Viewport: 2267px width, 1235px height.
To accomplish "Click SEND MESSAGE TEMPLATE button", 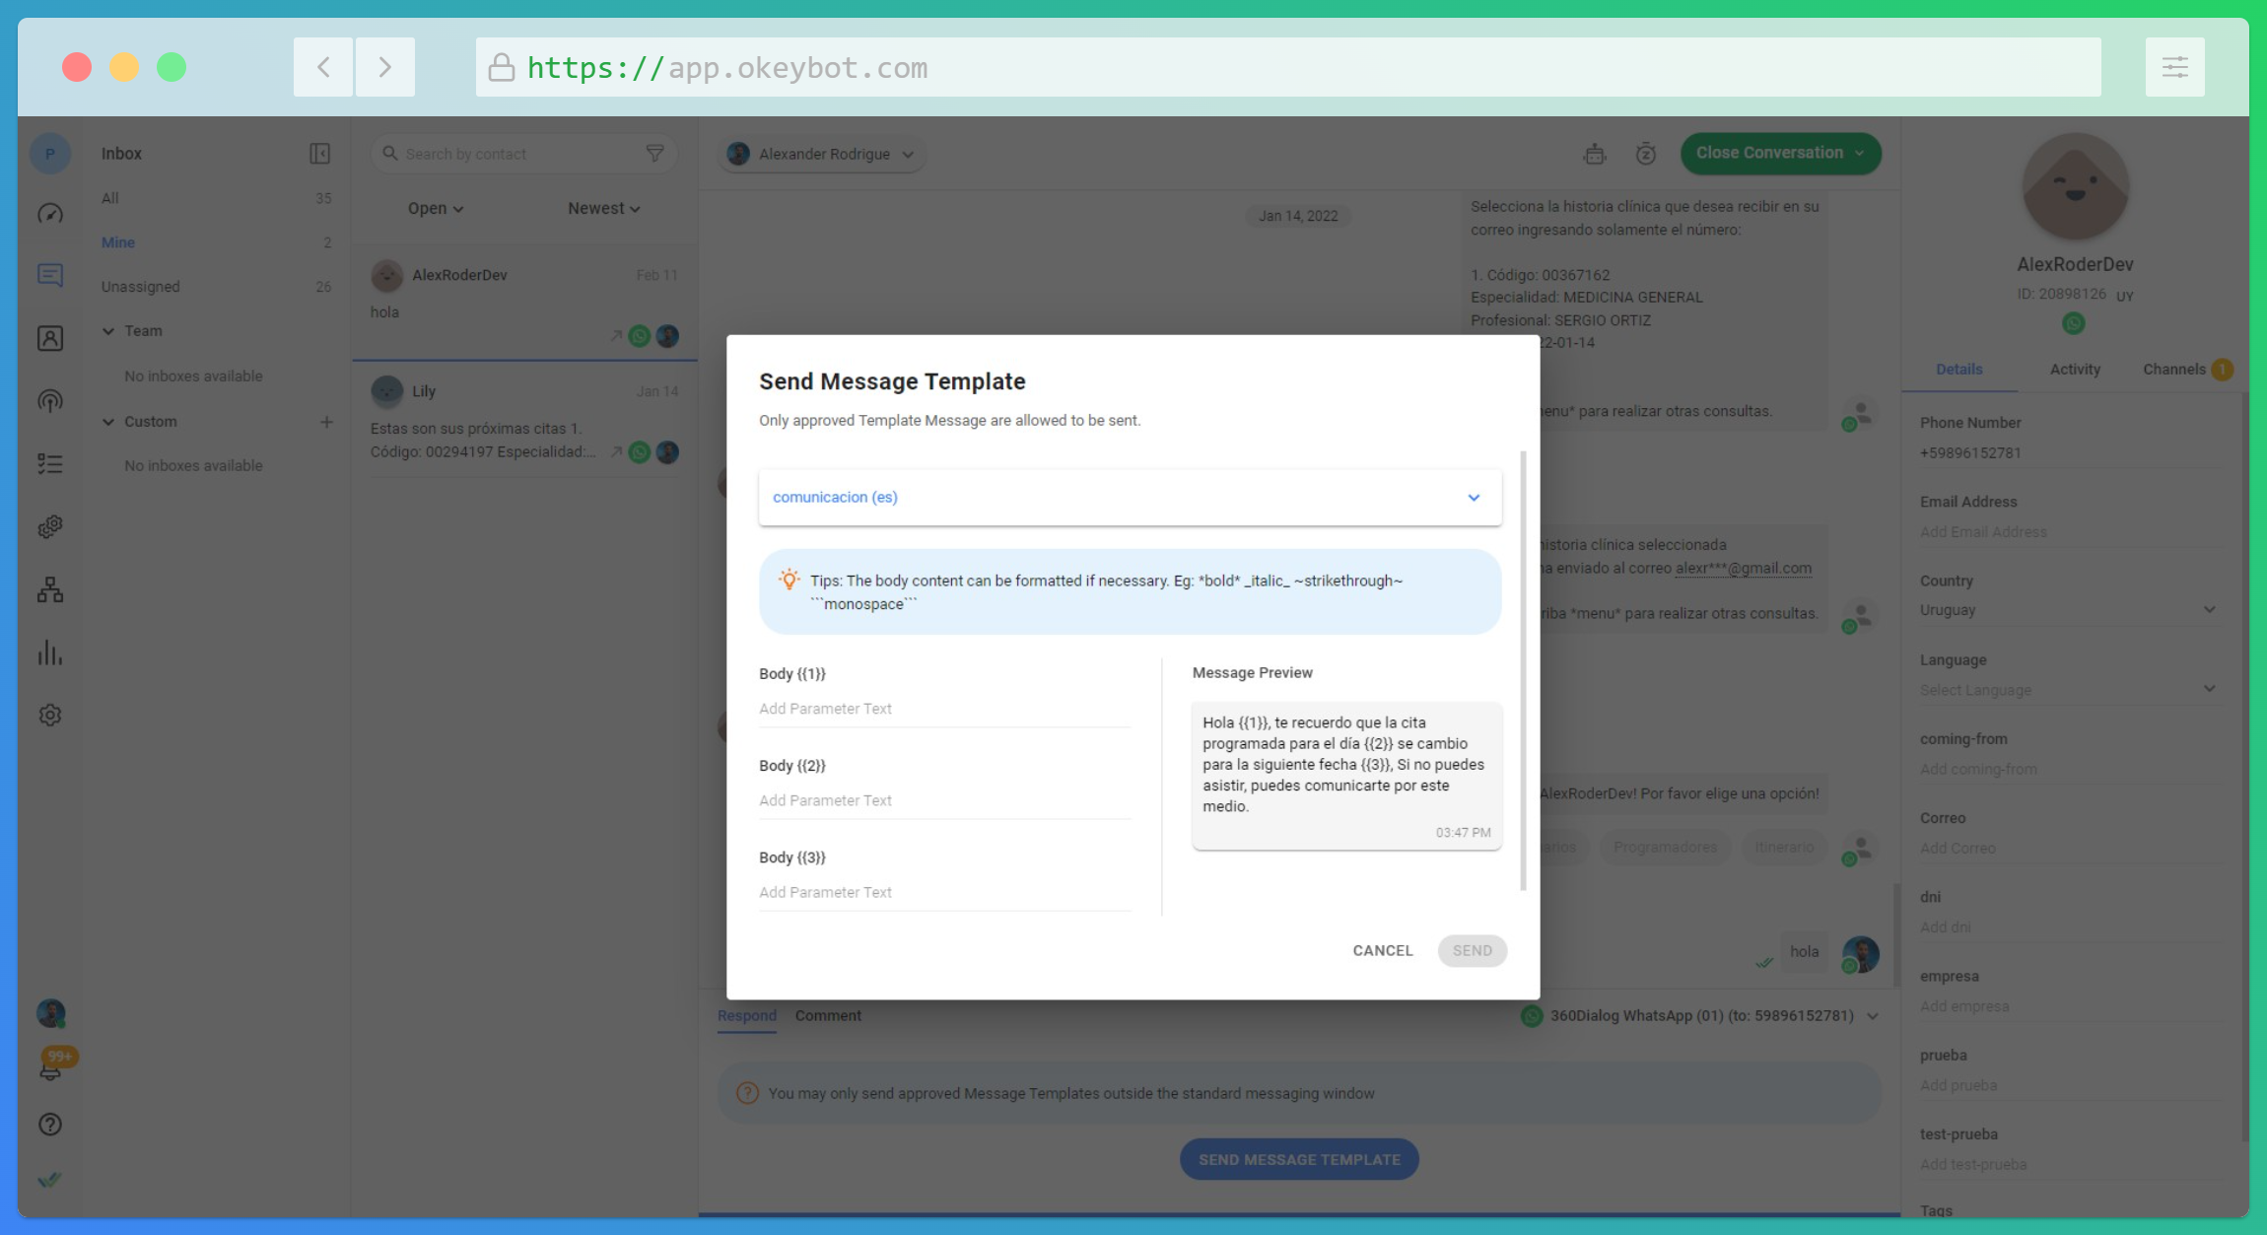I will 1299,1160.
